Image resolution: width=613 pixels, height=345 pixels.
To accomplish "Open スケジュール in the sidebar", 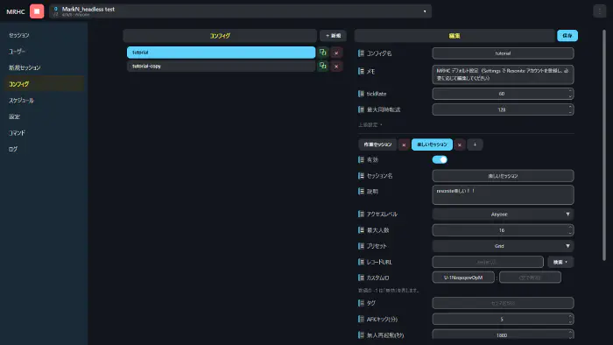I will [22, 101].
